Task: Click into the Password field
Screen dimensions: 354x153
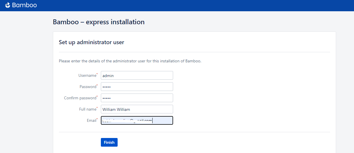Action: click(x=137, y=87)
